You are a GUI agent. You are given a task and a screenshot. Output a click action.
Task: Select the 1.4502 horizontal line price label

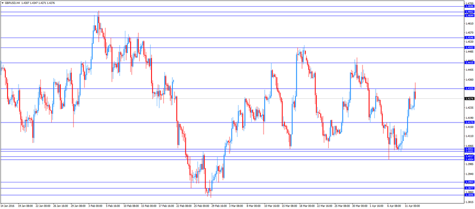[x=470, y=47]
